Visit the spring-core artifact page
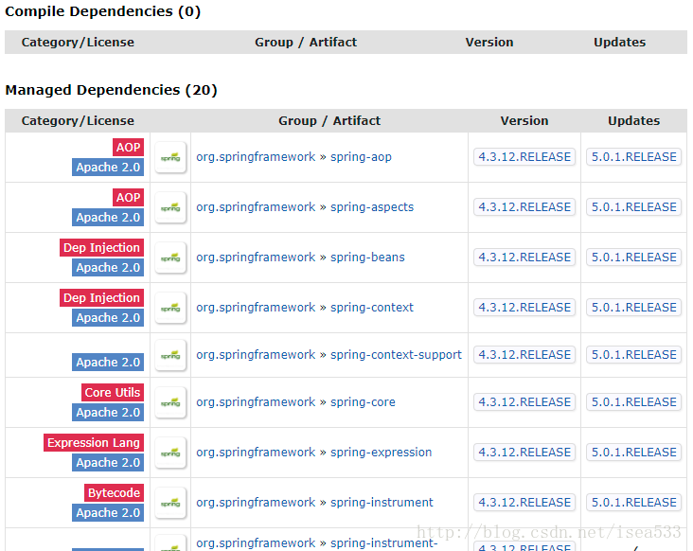Image resolution: width=693 pixels, height=551 pixels. click(363, 401)
